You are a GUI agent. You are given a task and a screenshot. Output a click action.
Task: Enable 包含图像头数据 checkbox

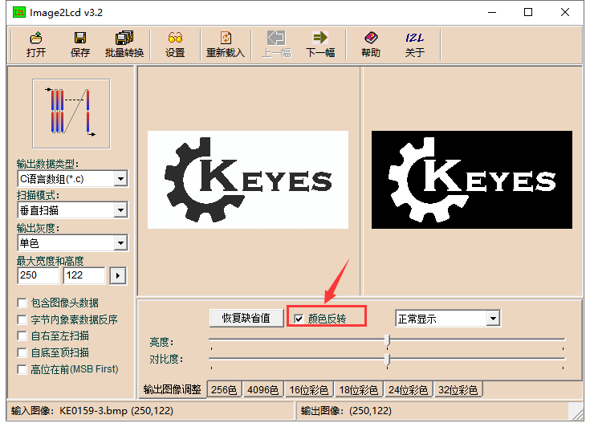(x=22, y=303)
